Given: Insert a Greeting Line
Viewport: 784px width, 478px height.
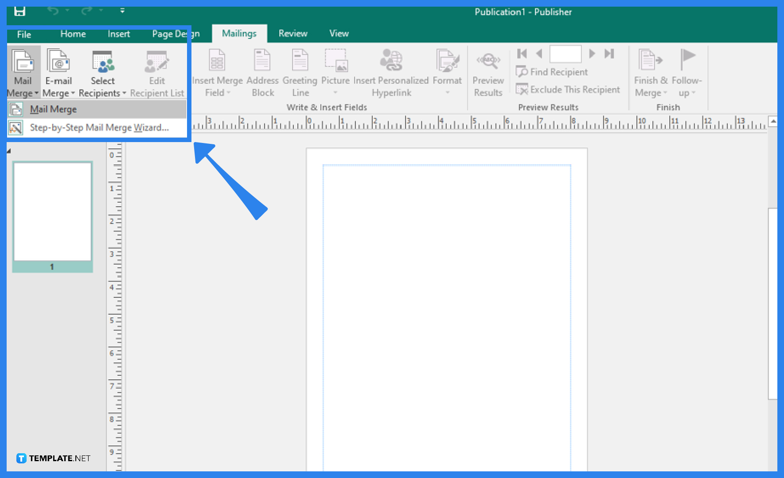Looking at the screenshot, I should click(x=300, y=72).
